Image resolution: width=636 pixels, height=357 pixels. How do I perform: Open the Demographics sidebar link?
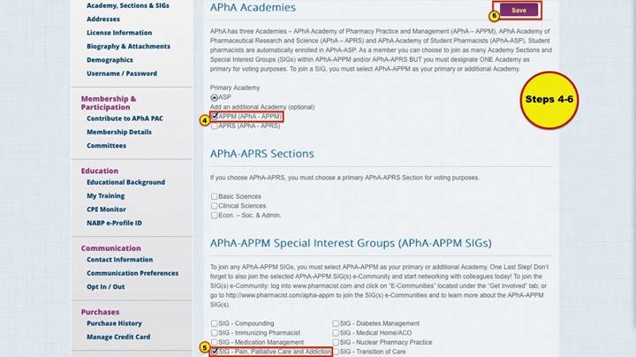[110, 60]
